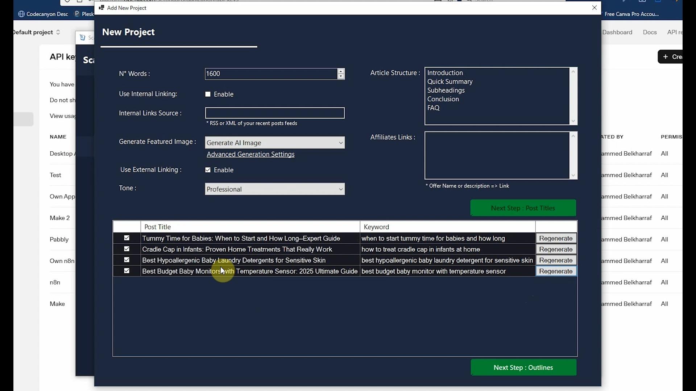
Task: Open Advanced Generation Settings
Action: tap(250, 154)
